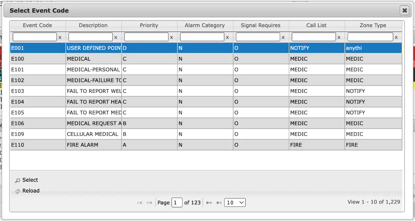415x221 pixels.
Task: Select the E103 event code cell
Action: [38, 91]
